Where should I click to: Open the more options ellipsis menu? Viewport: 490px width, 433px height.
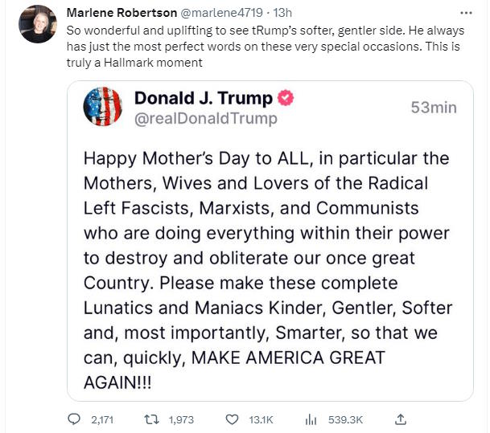click(465, 14)
